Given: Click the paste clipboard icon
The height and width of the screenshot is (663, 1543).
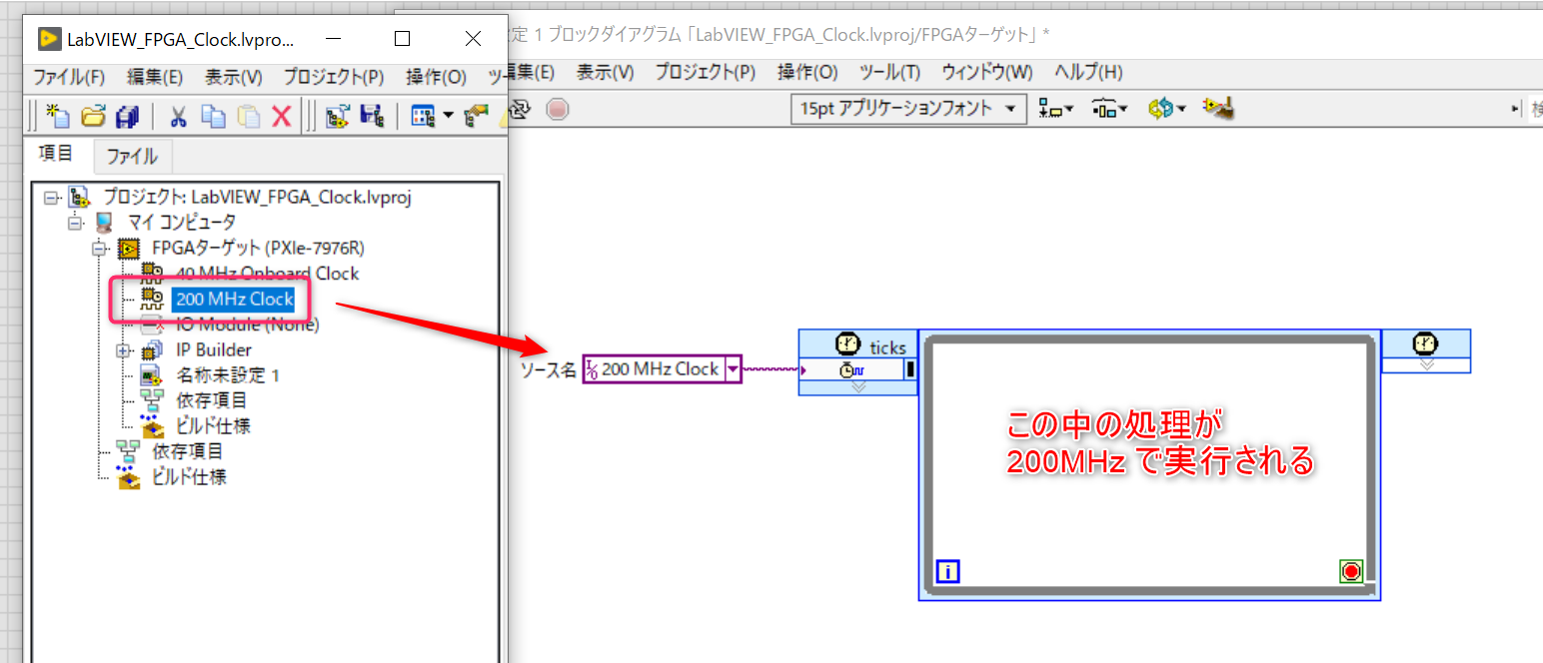Looking at the screenshot, I should pos(248,116).
